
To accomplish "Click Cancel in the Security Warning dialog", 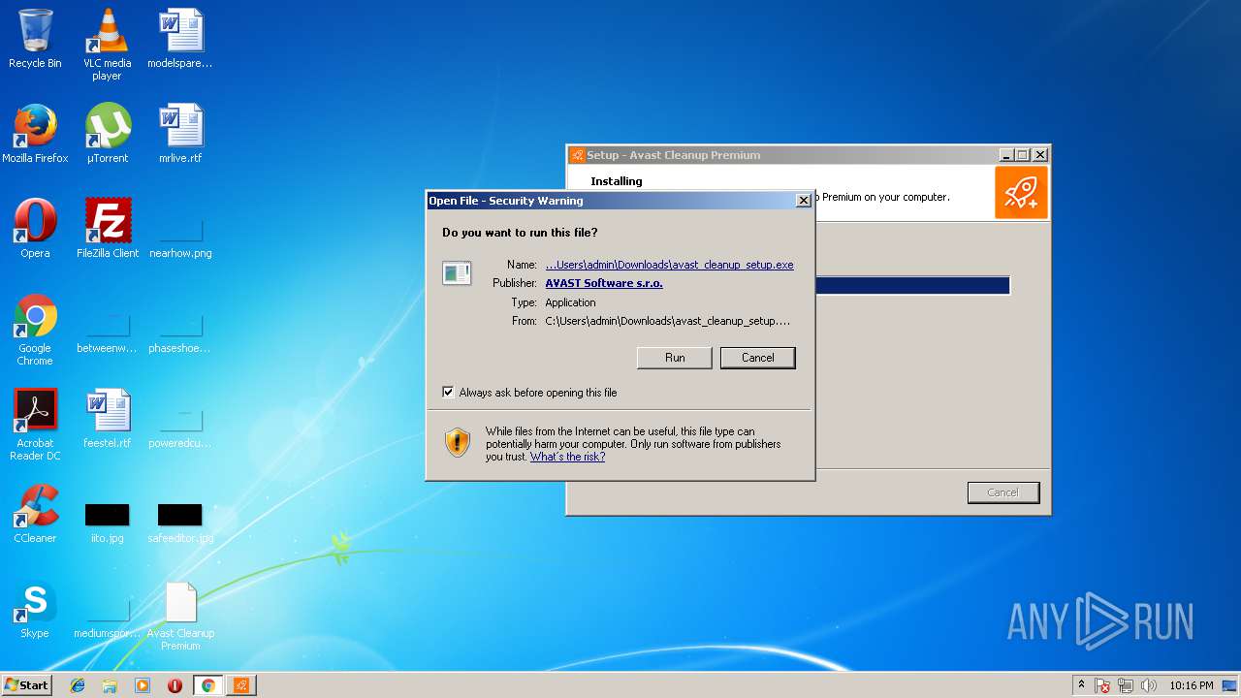I will coord(758,358).
